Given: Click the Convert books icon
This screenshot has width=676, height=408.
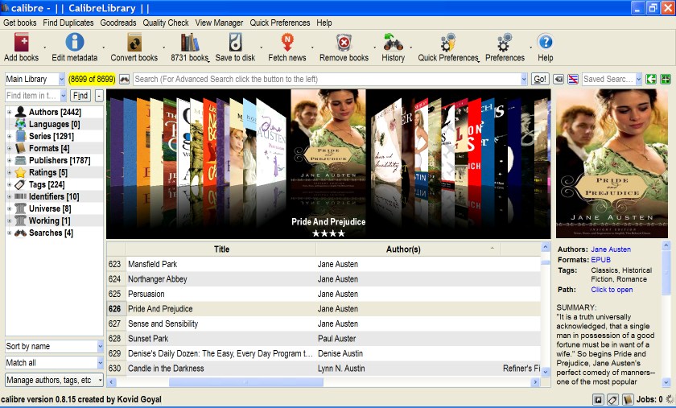Looking at the screenshot, I should 134,43.
